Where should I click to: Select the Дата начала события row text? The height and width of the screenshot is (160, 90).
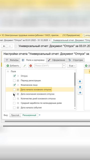[31, 108]
